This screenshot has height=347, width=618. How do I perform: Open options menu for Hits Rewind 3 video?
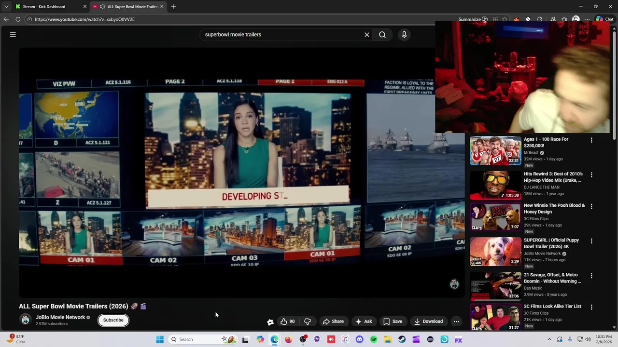(591, 174)
